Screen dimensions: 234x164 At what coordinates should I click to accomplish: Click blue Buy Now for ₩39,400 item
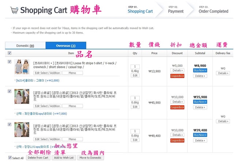point(200,135)
